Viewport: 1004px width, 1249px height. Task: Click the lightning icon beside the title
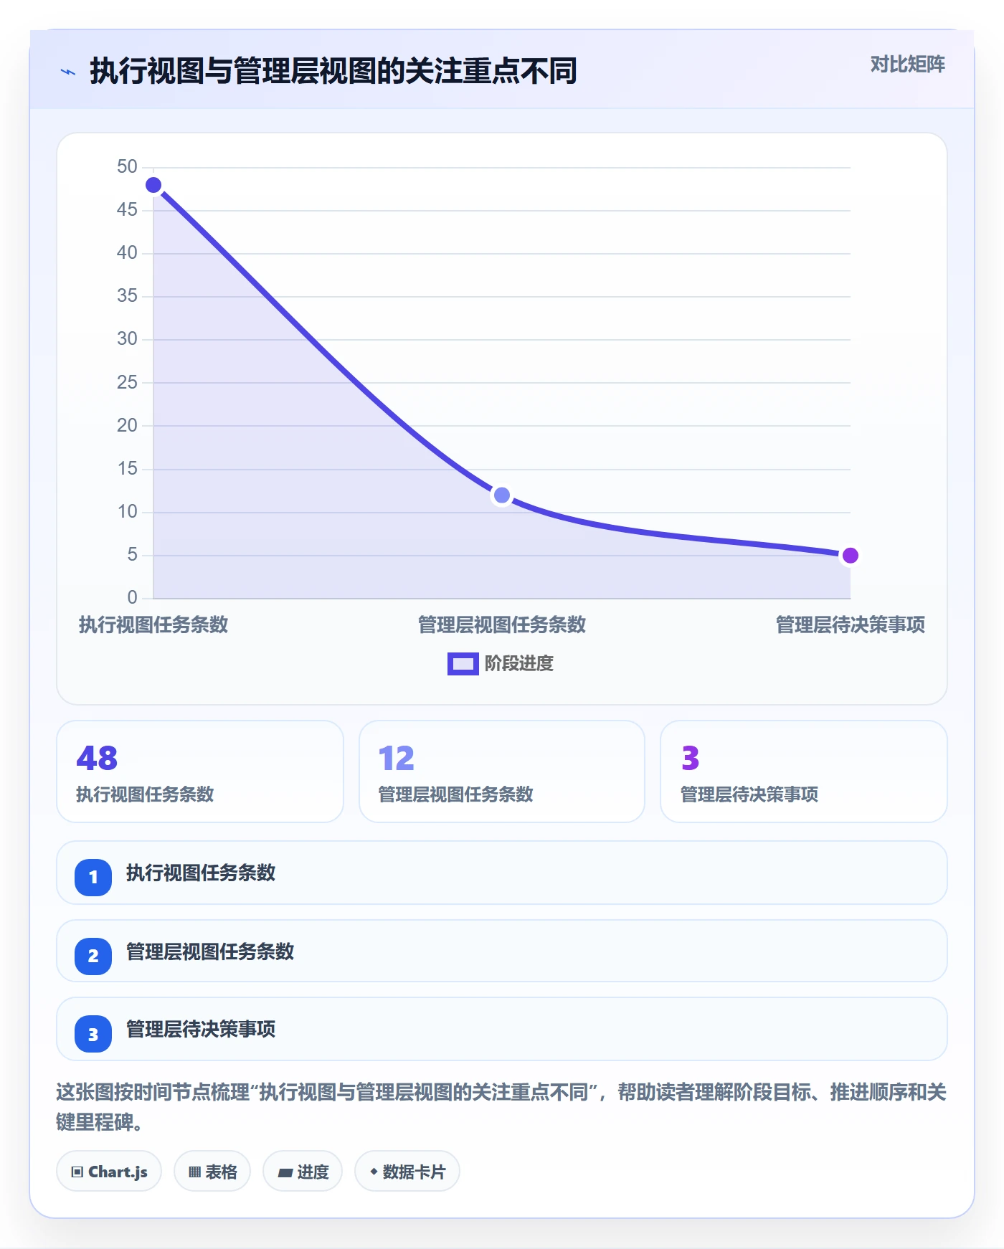[68, 72]
